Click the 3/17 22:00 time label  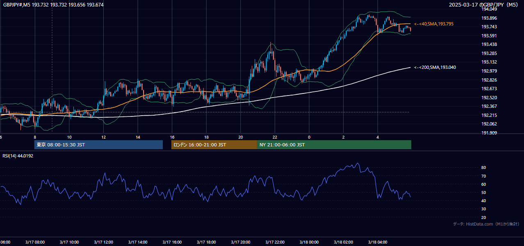(x=275, y=242)
